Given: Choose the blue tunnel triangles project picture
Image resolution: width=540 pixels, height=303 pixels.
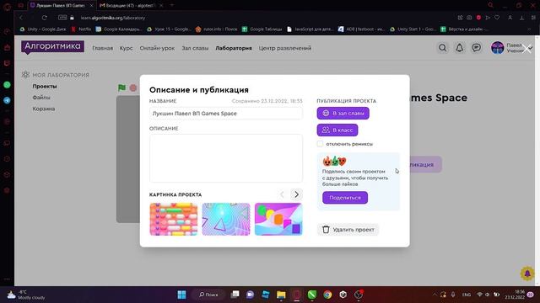Looking at the screenshot, I should 226,219.
